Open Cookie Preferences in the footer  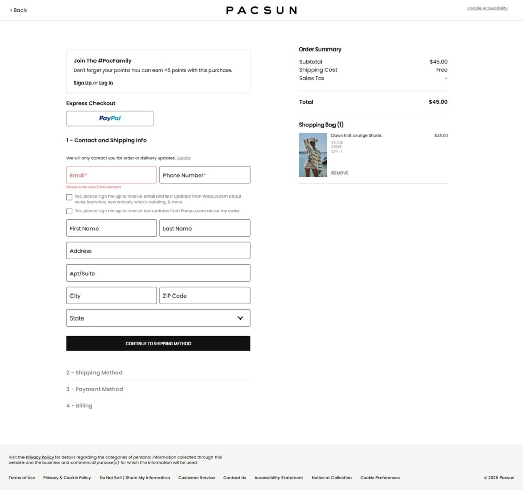tap(380, 478)
